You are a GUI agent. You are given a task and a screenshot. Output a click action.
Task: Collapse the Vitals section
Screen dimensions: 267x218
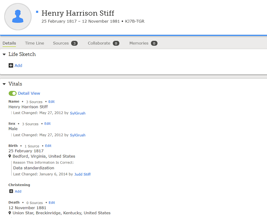point(4,84)
